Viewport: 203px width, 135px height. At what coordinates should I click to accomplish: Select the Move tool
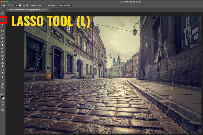[2, 13]
